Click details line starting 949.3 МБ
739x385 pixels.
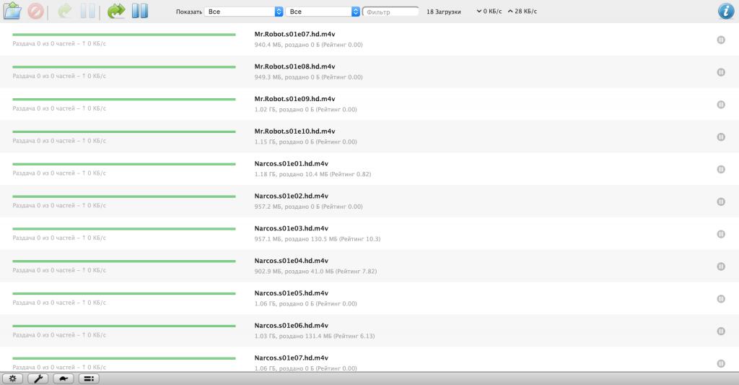coord(308,77)
